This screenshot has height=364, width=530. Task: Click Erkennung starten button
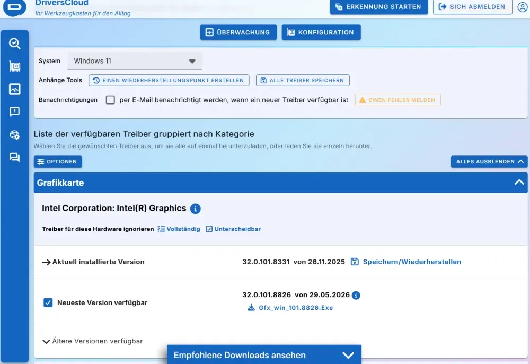pos(379,7)
